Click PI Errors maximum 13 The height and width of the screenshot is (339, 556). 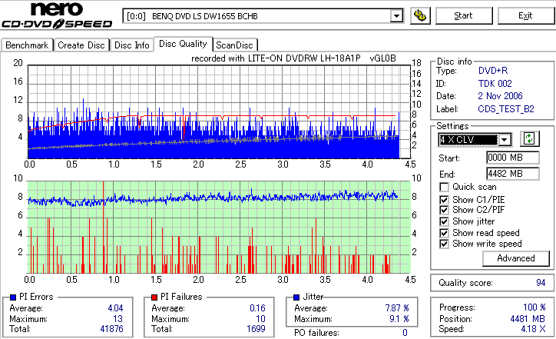pyautogui.click(x=117, y=319)
